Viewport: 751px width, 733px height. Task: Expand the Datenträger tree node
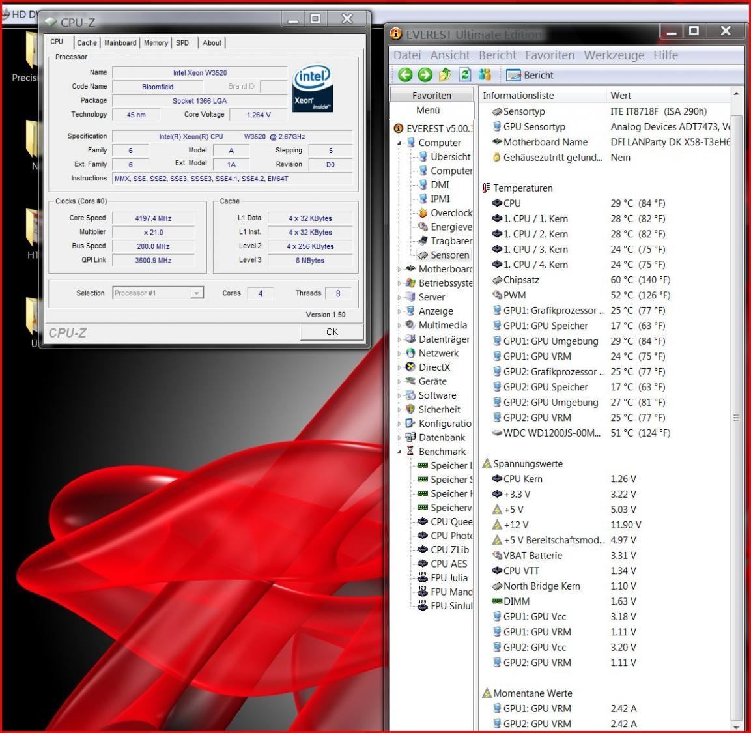[399, 339]
